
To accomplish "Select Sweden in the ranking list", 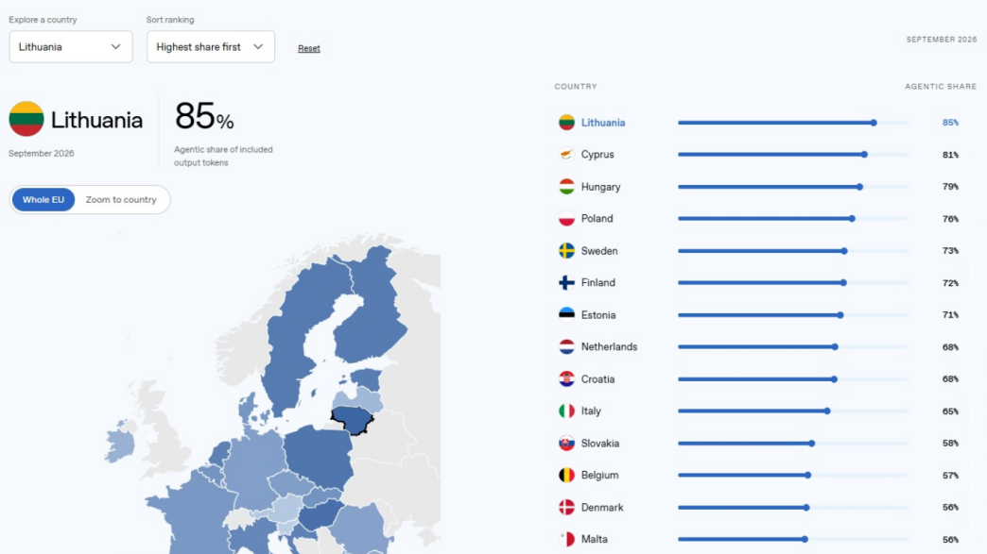I will click(x=599, y=251).
